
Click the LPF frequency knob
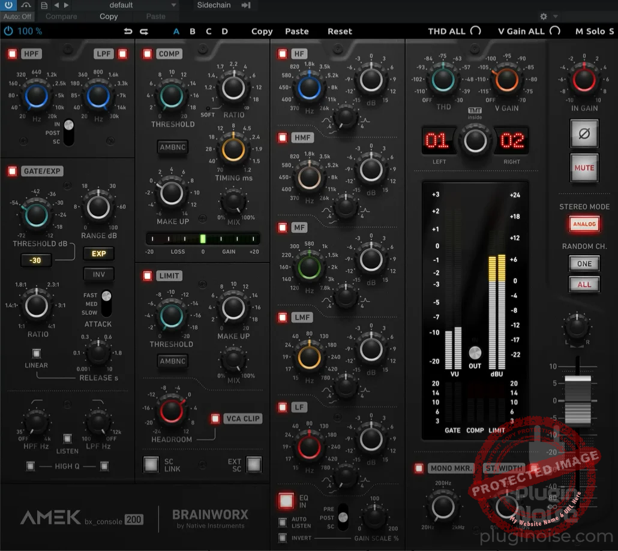pyautogui.click(x=98, y=96)
